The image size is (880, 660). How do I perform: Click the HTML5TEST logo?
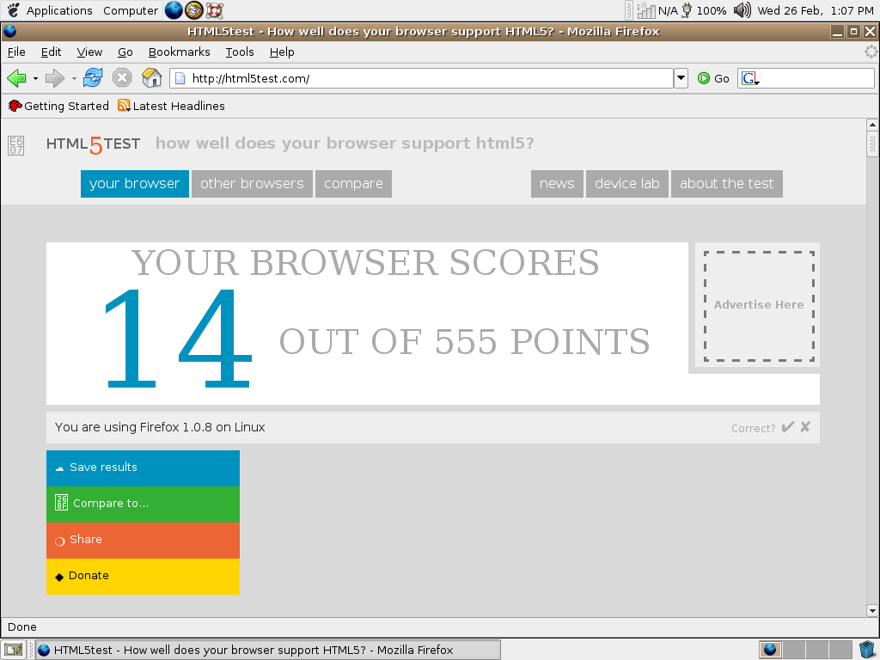click(93, 144)
